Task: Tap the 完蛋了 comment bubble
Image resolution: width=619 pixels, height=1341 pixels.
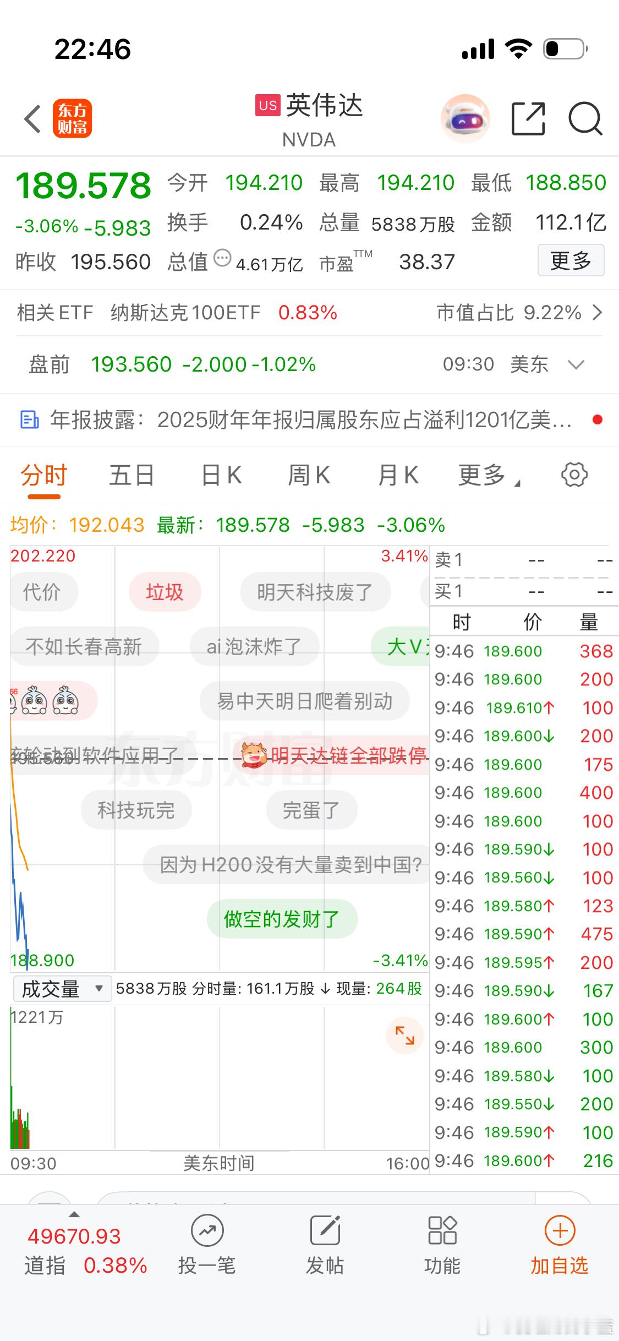Action: (x=311, y=810)
